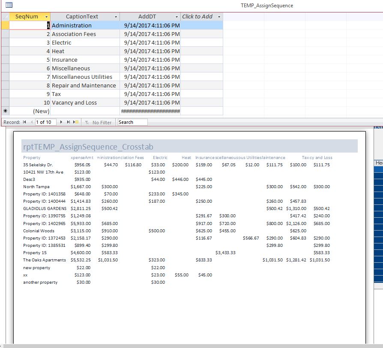Click the Desc3 property label
The height and width of the screenshot is (348, 383).
pos(29,180)
